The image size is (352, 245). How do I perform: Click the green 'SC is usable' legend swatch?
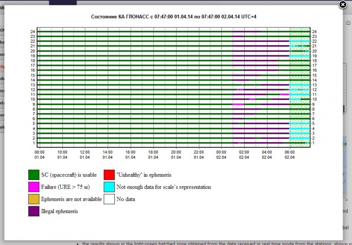click(34, 175)
